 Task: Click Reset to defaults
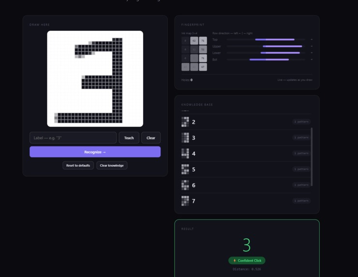click(78, 165)
